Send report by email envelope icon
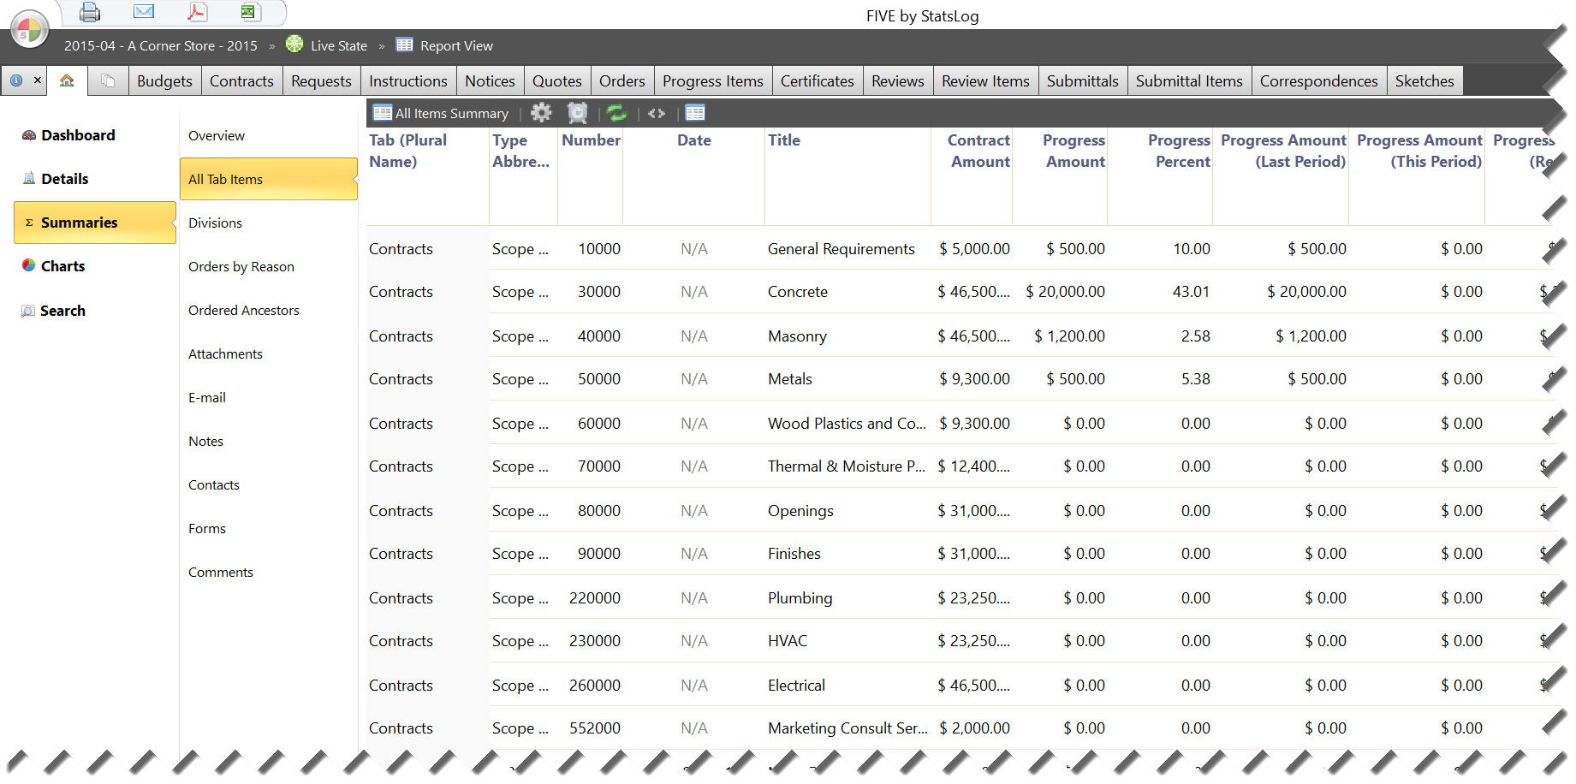The height and width of the screenshot is (784, 1576). pos(144,11)
